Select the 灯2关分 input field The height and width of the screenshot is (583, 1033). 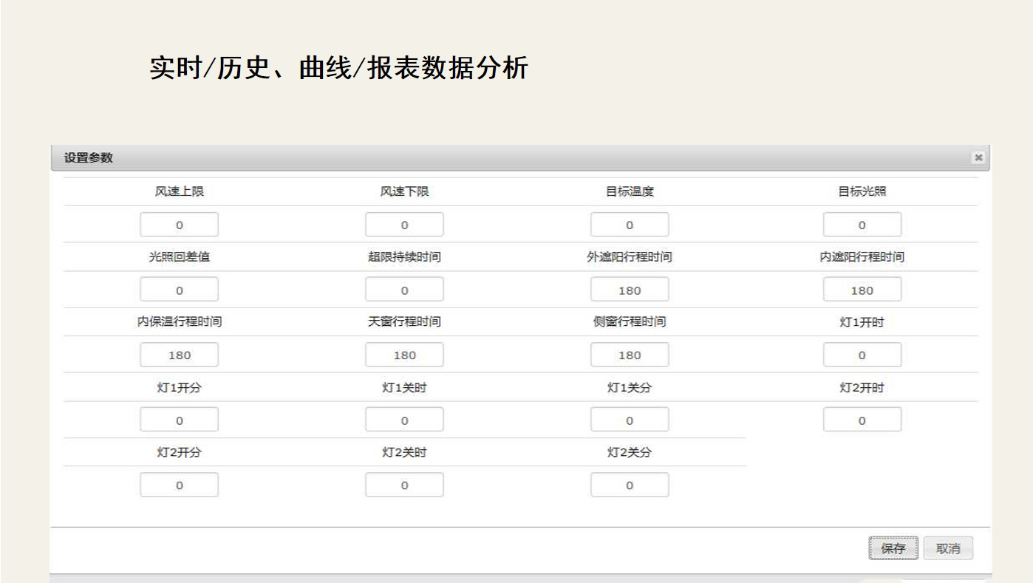[630, 485]
